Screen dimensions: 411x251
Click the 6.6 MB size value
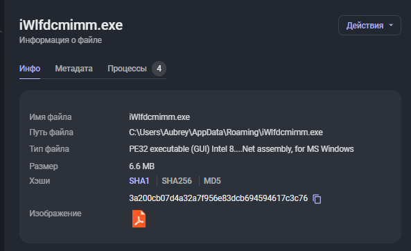[142, 166]
